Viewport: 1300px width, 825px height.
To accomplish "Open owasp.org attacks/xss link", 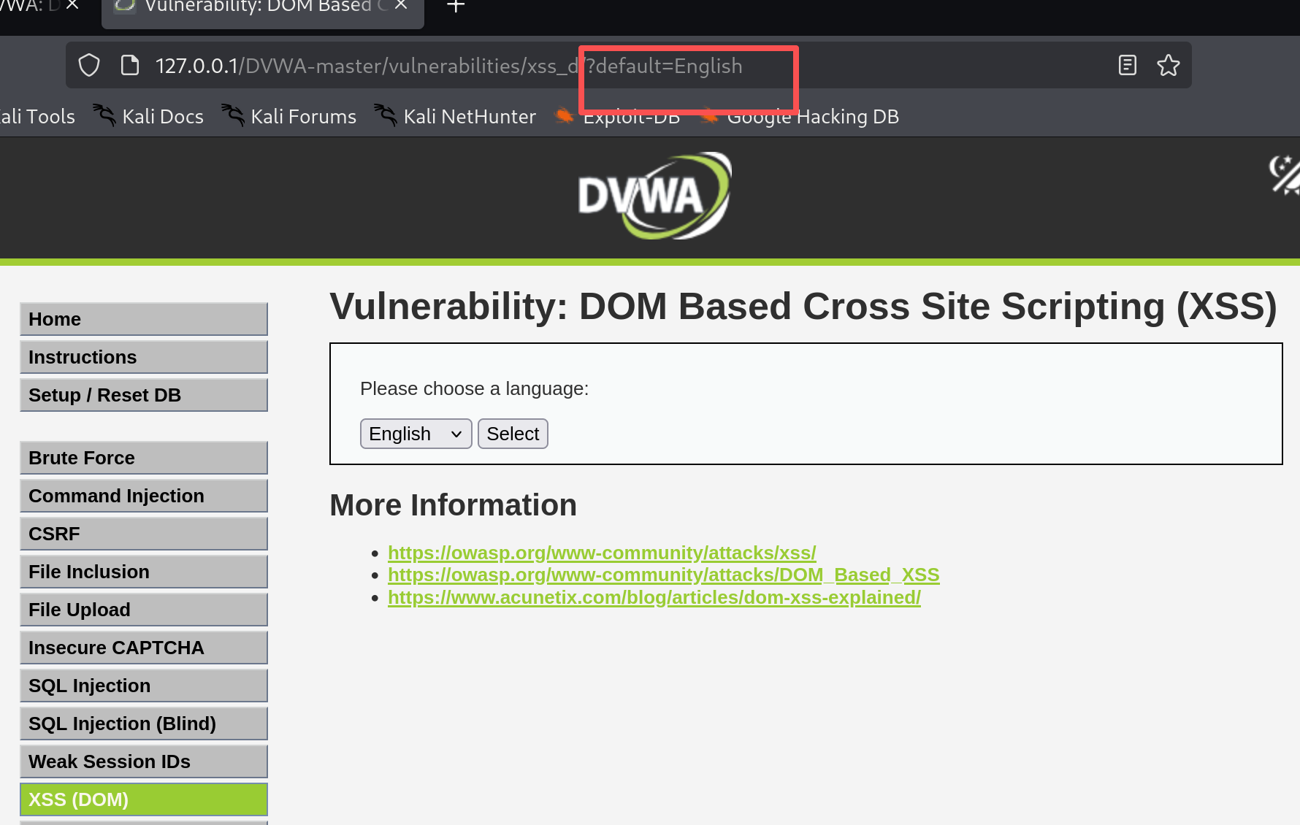I will pyautogui.click(x=602, y=553).
